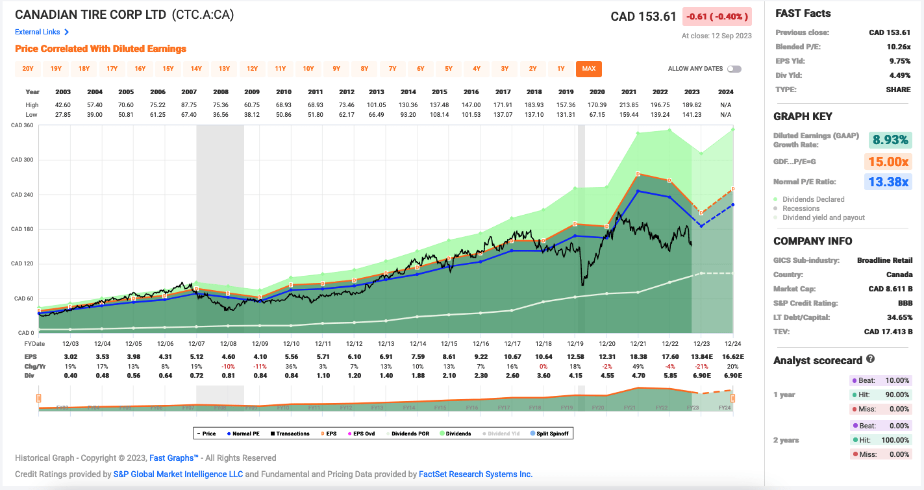The width and height of the screenshot is (924, 490).
Task: Select the 15Y time range
Action: pyautogui.click(x=168, y=69)
